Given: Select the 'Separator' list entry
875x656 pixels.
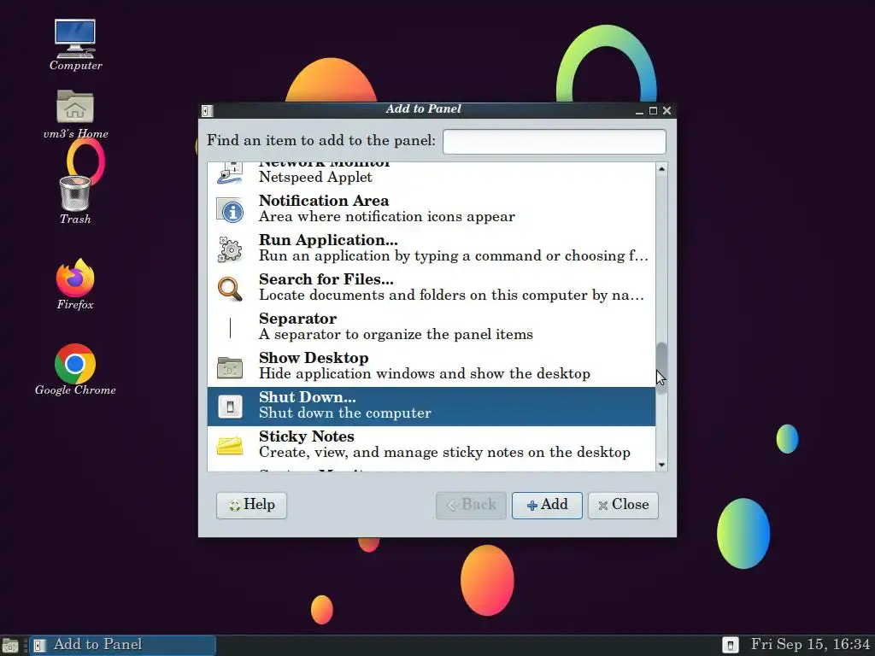Looking at the screenshot, I should (x=432, y=327).
